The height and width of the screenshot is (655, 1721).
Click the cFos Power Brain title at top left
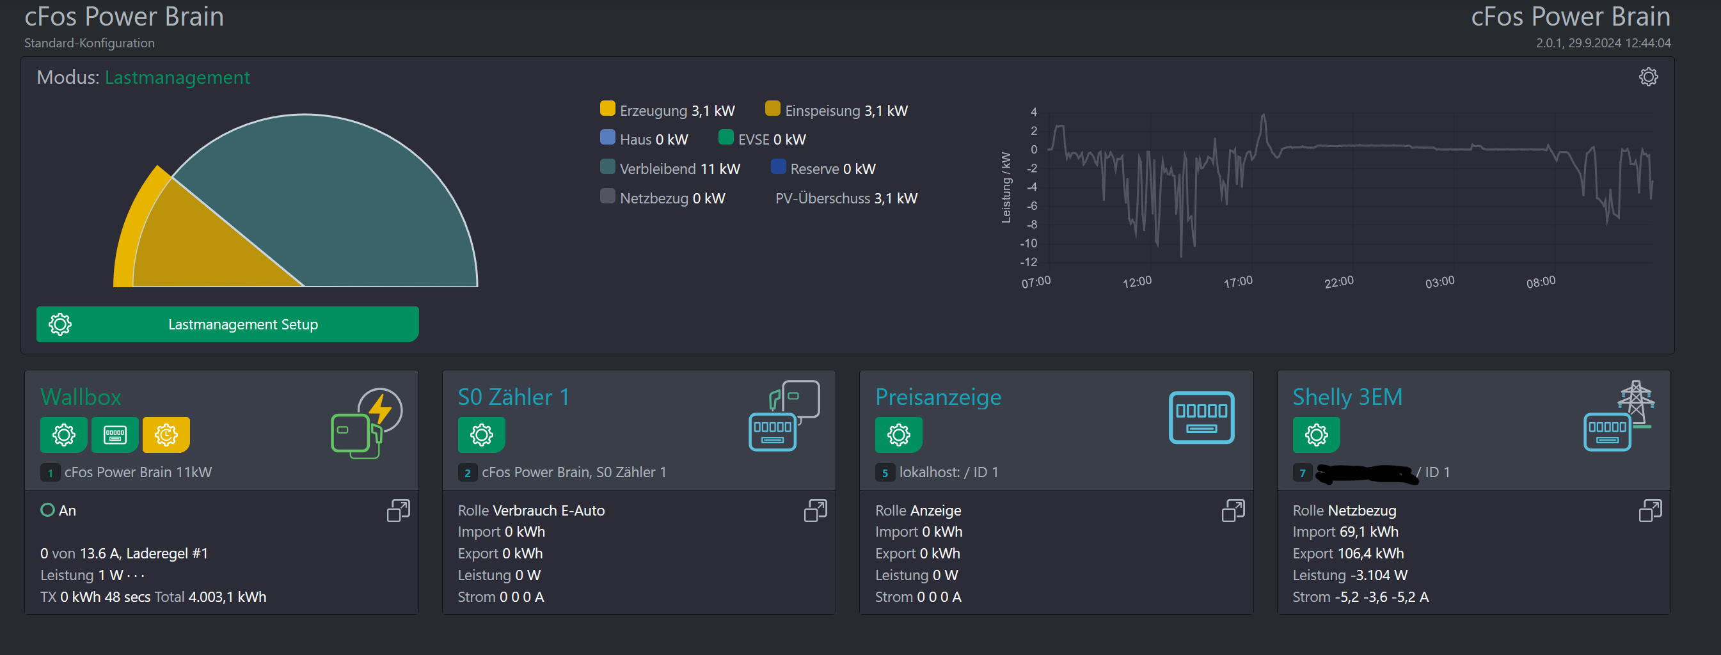click(124, 17)
